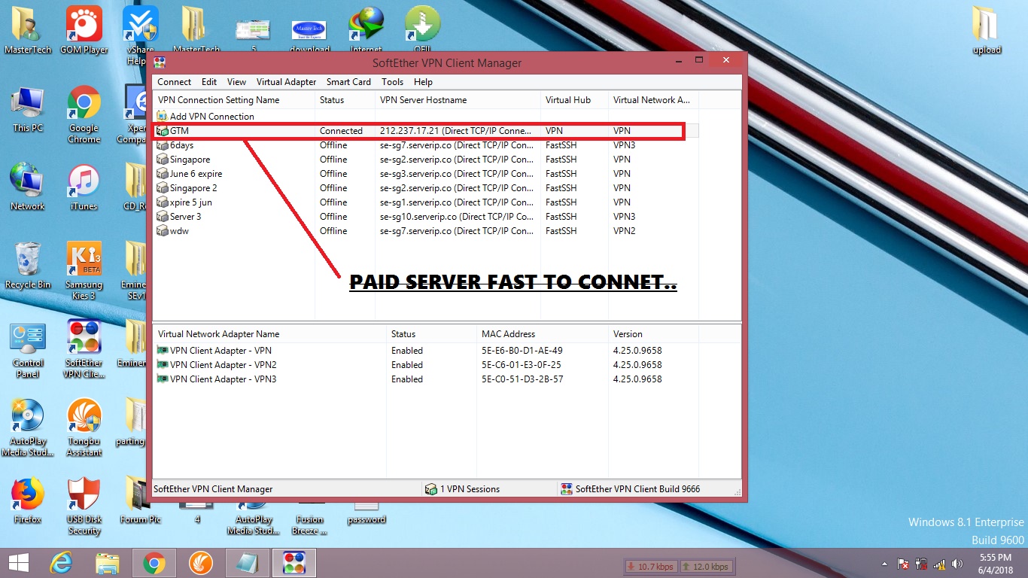1028x578 pixels.
Task: Open GOM Player desktop shortcut
Action: tap(84, 31)
